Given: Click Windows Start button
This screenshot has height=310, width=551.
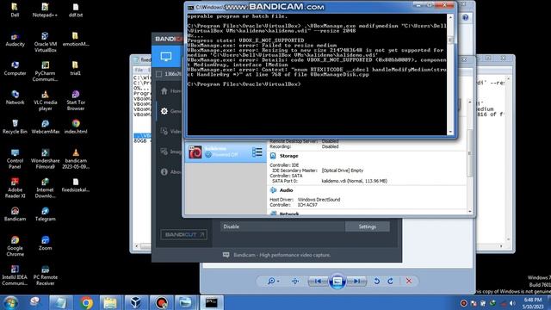Looking at the screenshot, I should (x=11, y=302).
